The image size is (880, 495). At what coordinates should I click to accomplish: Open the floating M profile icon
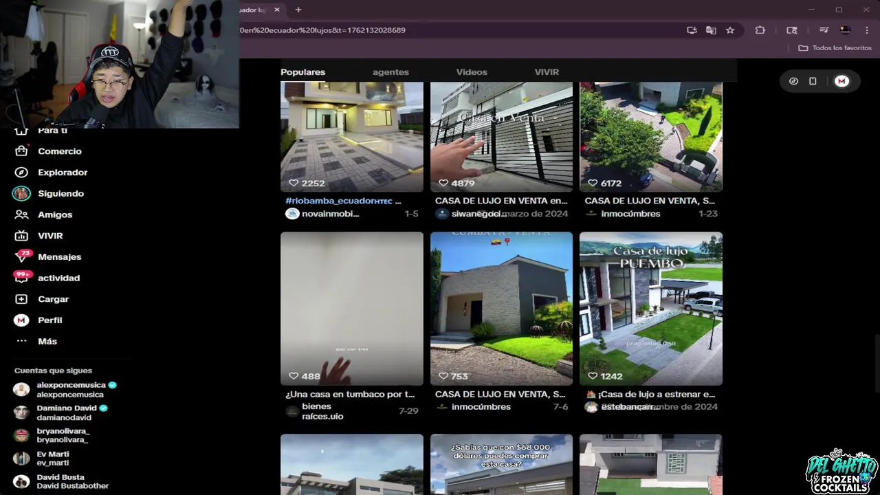point(841,81)
